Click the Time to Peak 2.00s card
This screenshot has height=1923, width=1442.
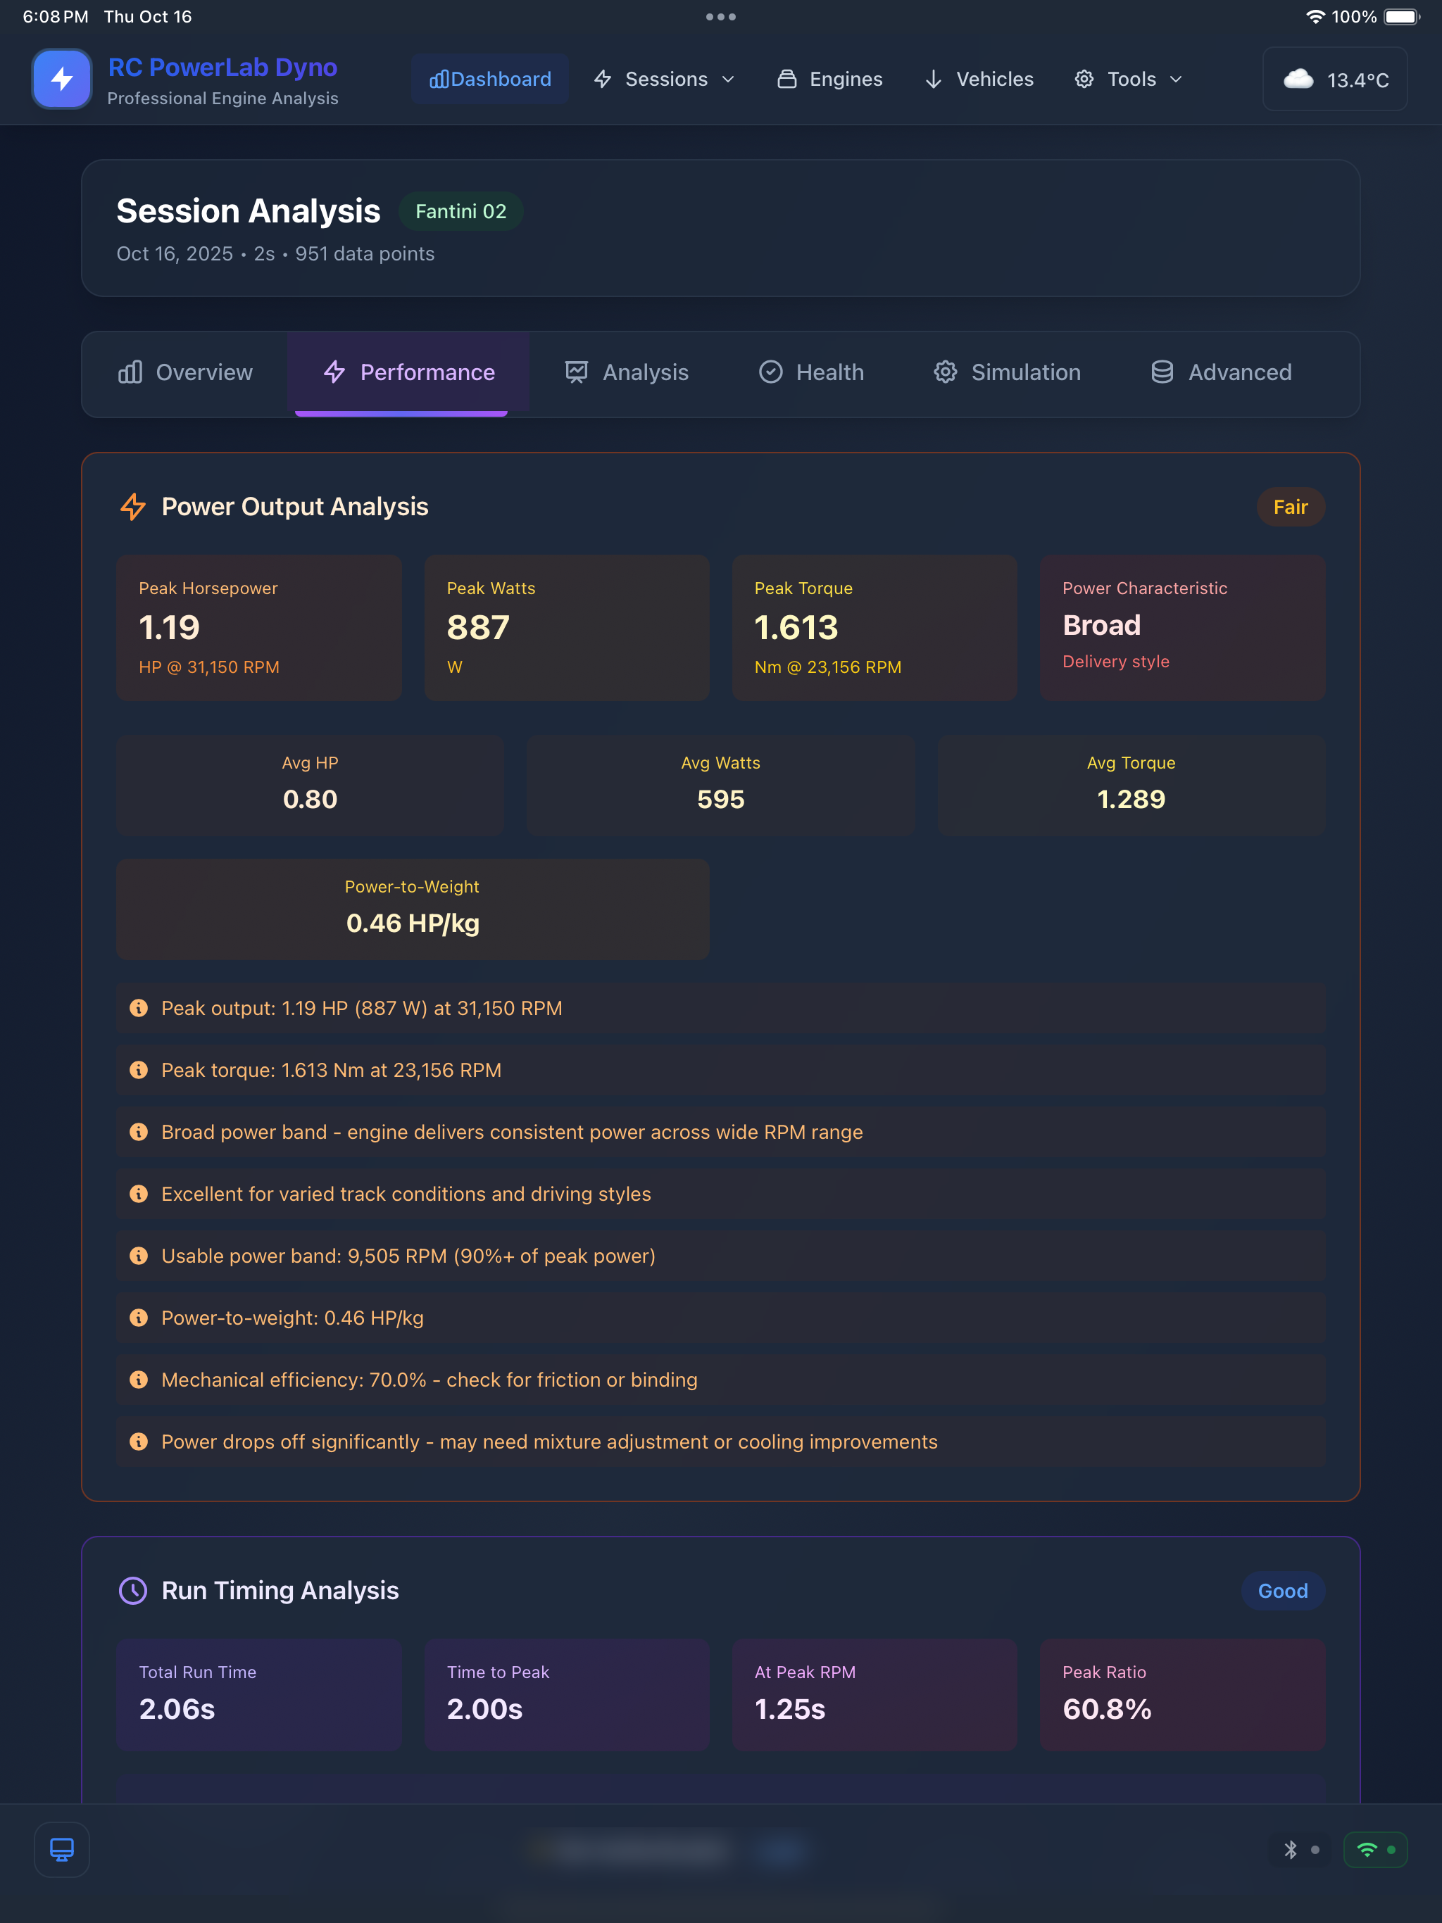click(567, 1695)
